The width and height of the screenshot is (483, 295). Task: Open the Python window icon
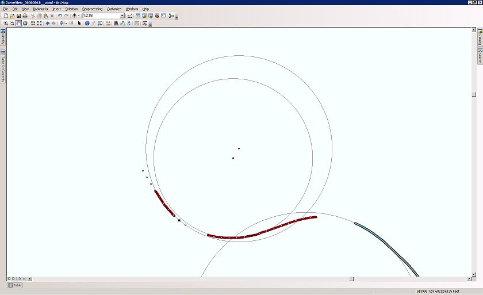163,16
